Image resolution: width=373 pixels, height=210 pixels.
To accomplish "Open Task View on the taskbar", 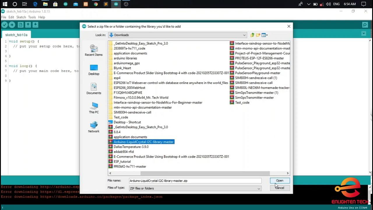I will point(25,4).
